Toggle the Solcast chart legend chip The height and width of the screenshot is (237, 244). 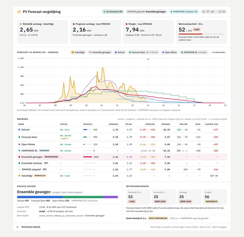(120, 52)
